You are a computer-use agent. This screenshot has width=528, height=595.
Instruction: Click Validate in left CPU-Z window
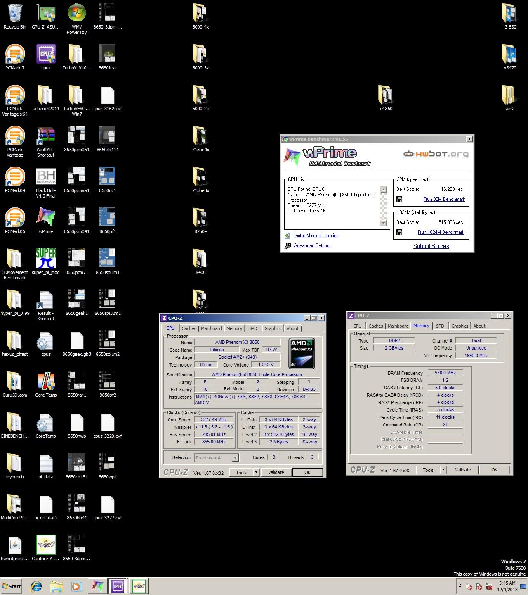point(276,472)
